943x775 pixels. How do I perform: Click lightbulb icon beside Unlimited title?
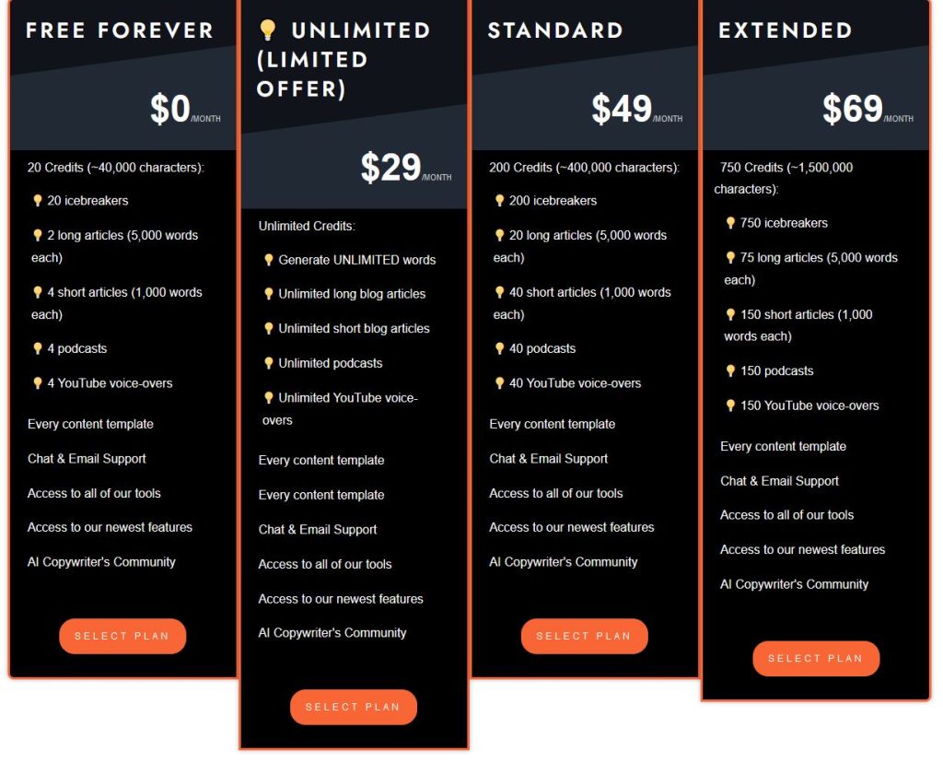[x=268, y=29]
